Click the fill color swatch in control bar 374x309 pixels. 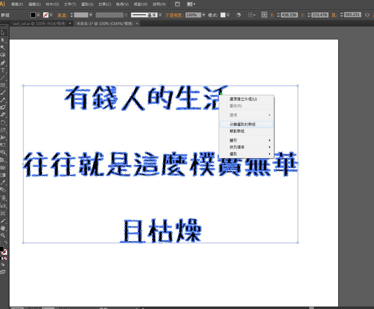point(33,15)
